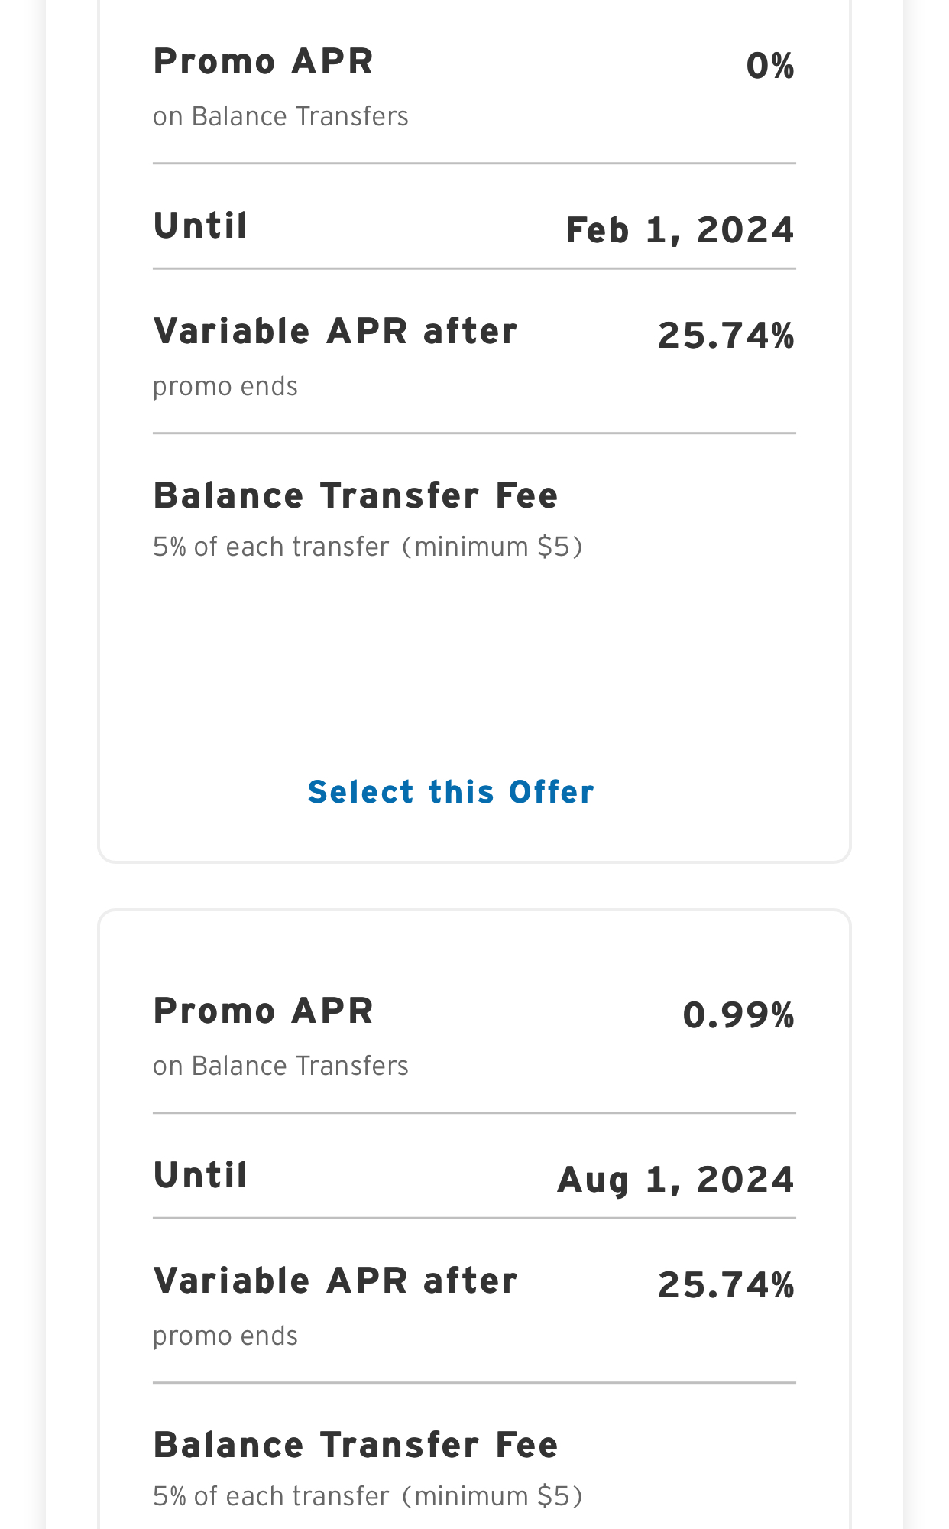This screenshot has width=949, height=1529.
Task: Tap the 5% fee text in 0.99% offer
Action: [368, 1497]
